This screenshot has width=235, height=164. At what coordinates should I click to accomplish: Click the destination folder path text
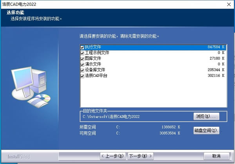[x=111, y=117]
